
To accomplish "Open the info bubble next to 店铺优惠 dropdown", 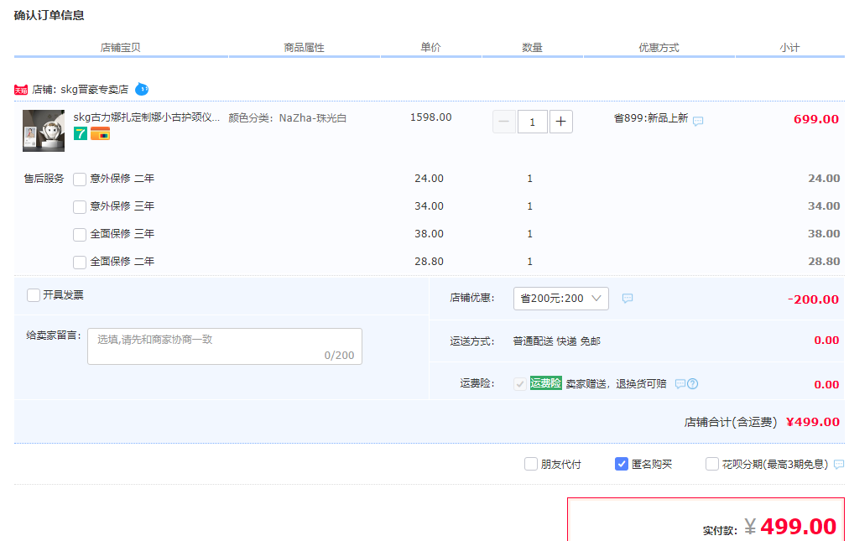I will click(x=627, y=299).
